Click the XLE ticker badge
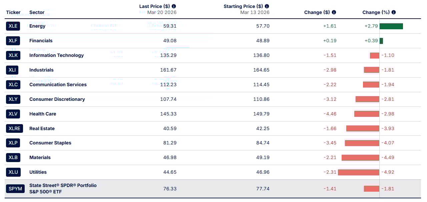This screenshot has height=202, width=427. 13,26
